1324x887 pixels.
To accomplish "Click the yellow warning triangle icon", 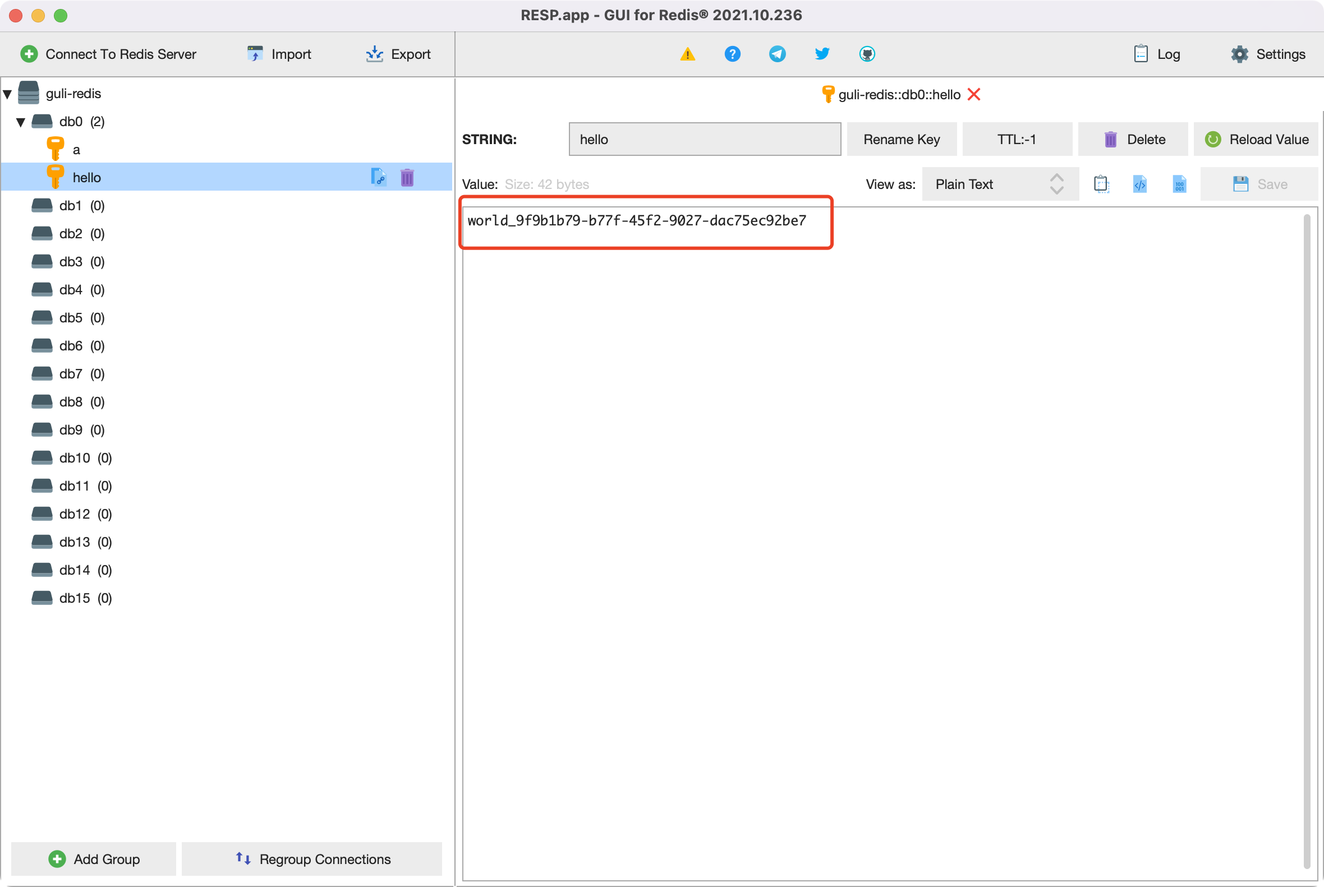I will coord(687,54).
